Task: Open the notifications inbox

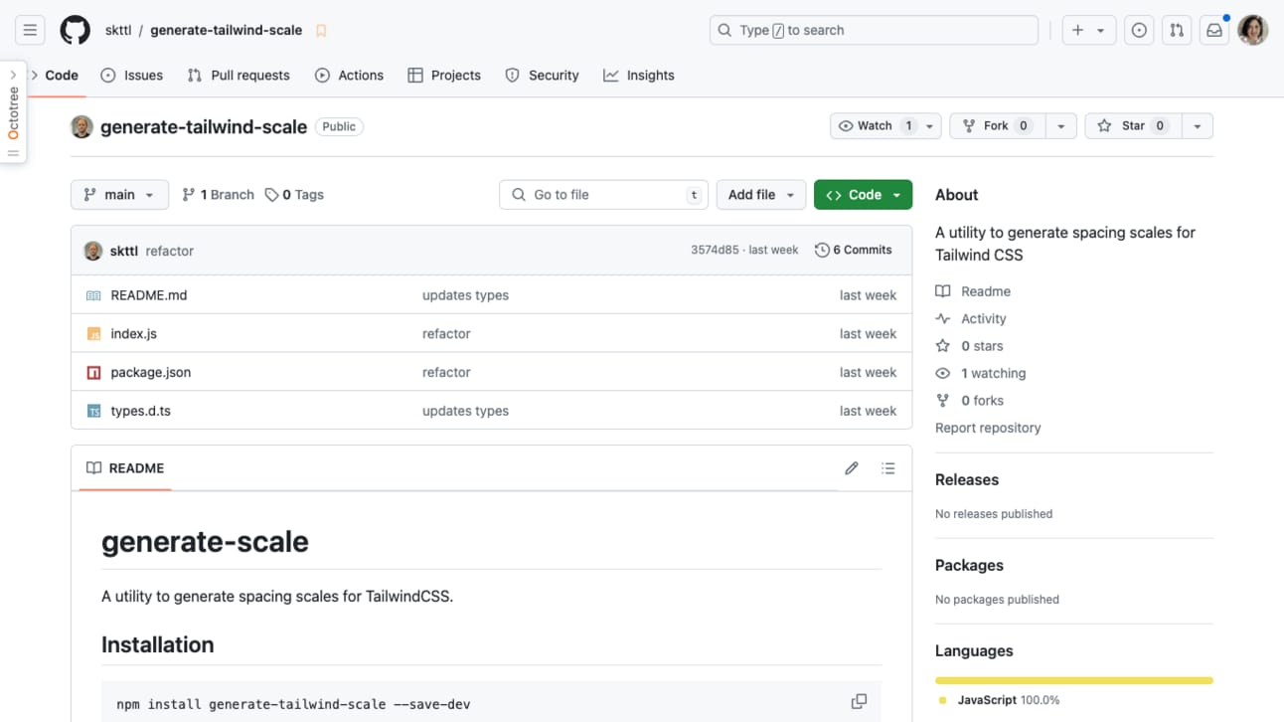Action: point(1214,30)
